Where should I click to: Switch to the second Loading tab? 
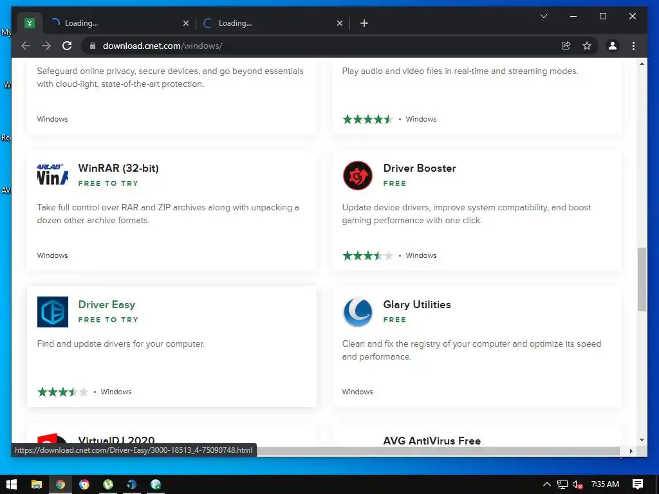[x=272, y=23]
